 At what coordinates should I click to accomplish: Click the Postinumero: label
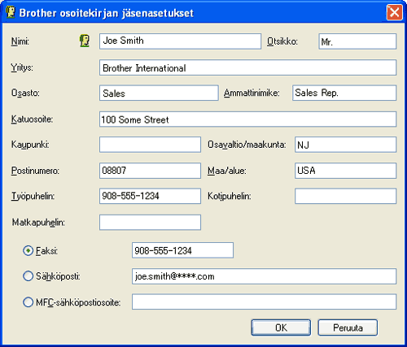(35, 171)
